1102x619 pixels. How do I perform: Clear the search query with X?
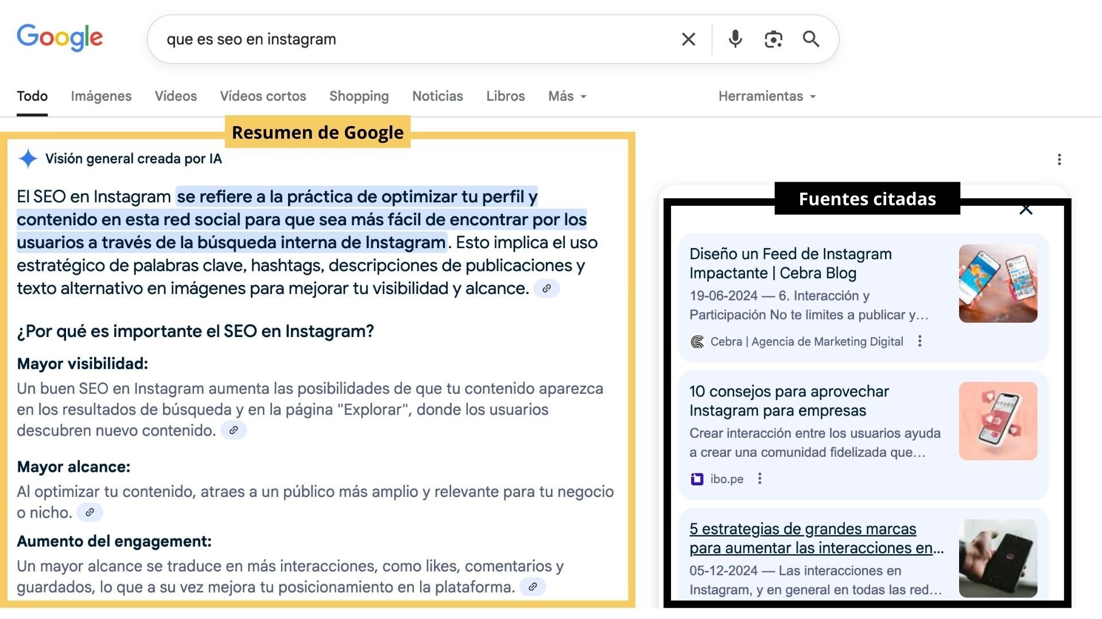point(688,39)
